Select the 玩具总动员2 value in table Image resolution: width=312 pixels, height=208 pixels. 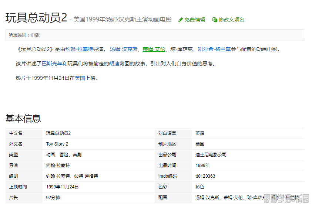[x=58, y=133]
